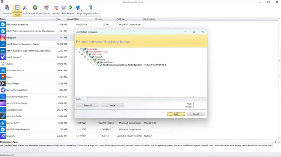
Task: Collapse the Microsoft tree node
Action: pos(85,57)
